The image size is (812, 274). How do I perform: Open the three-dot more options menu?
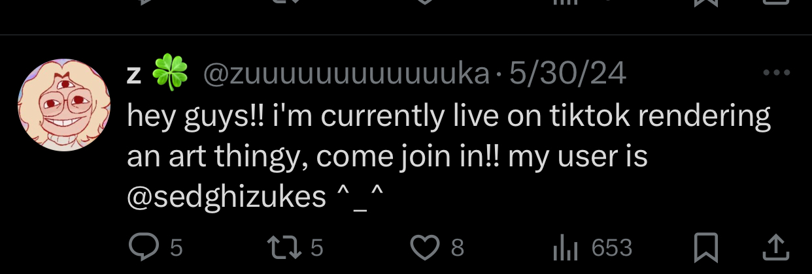point(777,73)
